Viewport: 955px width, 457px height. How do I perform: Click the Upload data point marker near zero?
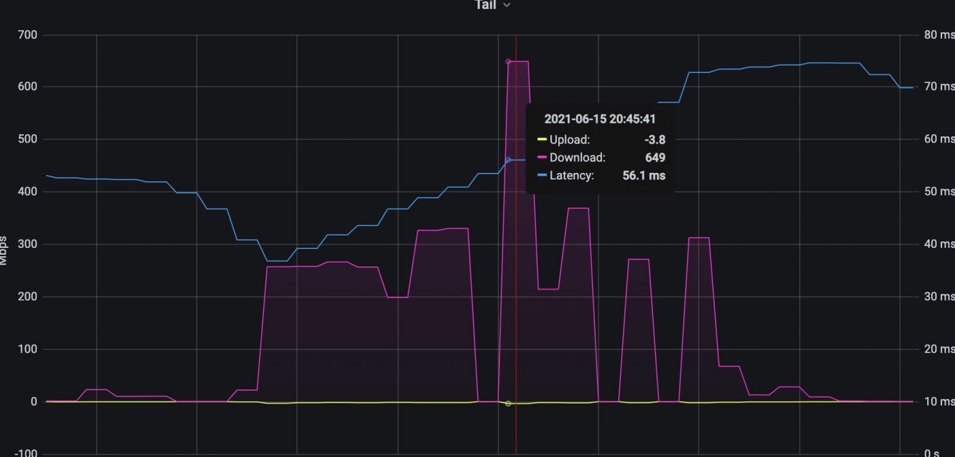pos(508,403)
